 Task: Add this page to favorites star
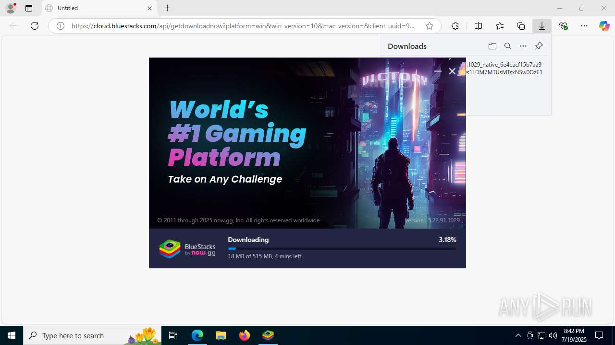click(430, 26)
